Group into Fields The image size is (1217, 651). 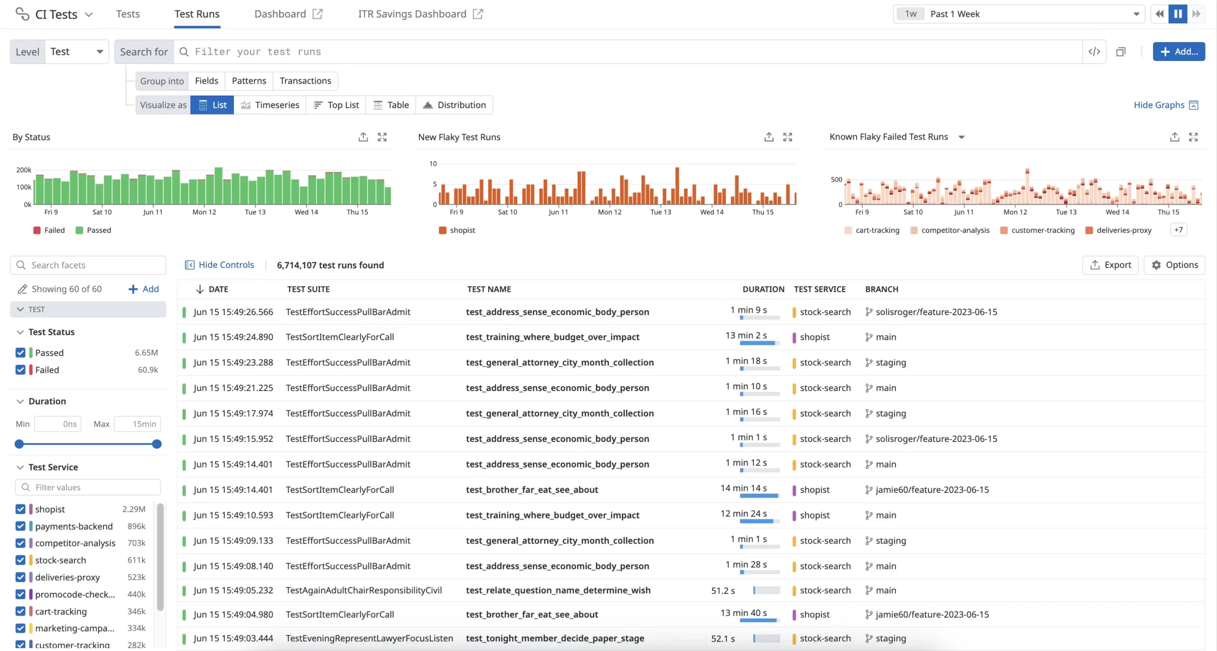point(206,81)
